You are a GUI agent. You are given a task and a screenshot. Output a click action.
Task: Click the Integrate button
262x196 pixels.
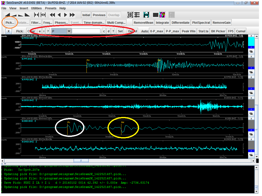coord(162,22)
